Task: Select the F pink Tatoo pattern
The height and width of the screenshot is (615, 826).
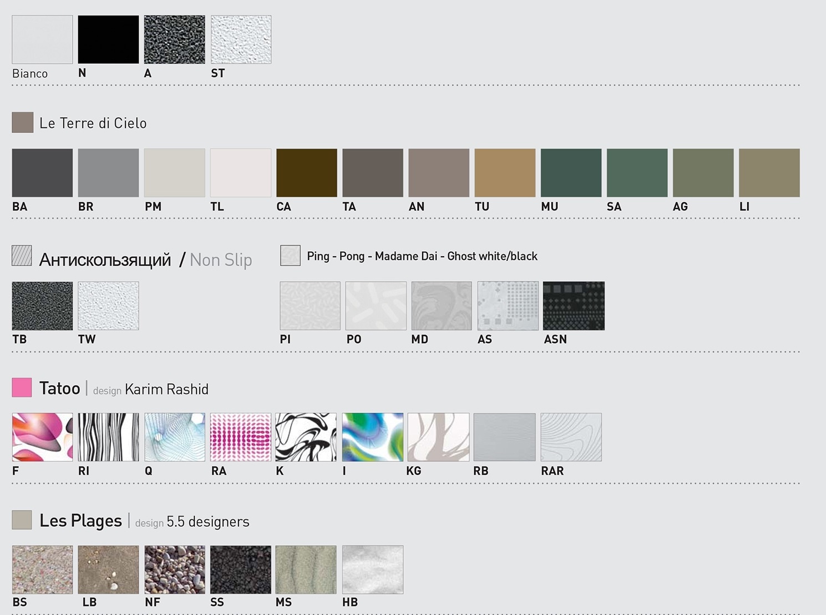Action: 42,437
